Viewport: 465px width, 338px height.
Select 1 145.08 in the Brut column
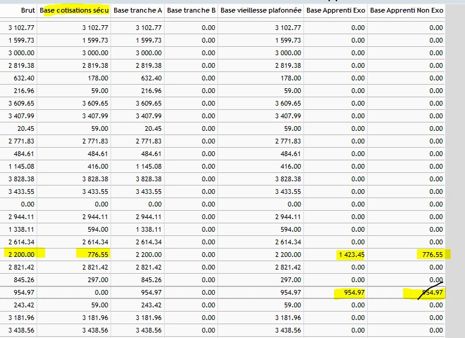pos(22,166)
